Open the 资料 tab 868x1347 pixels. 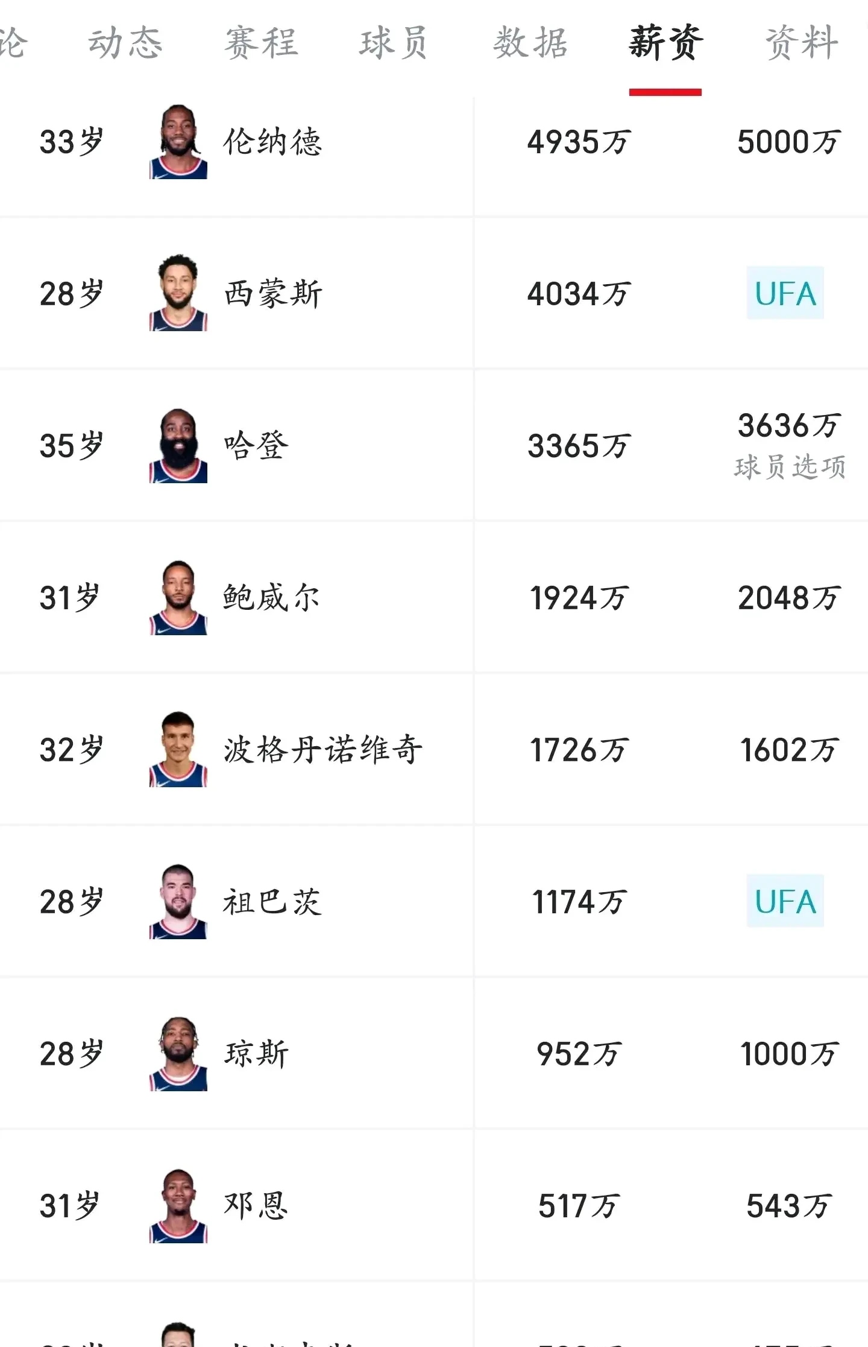point(802,43)
